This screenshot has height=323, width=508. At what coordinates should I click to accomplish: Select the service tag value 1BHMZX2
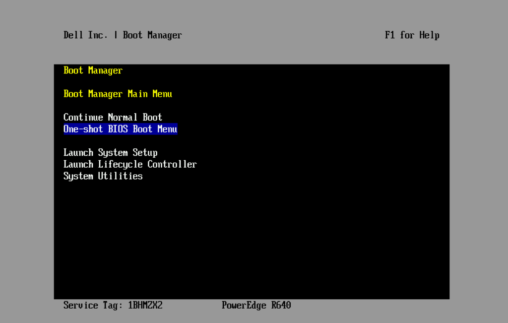145,305
